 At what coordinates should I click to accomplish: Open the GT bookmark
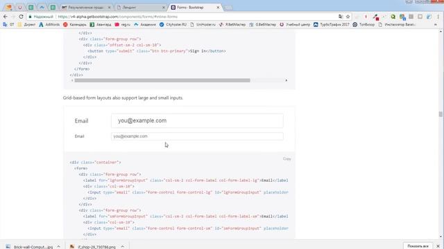coord(8,25)
